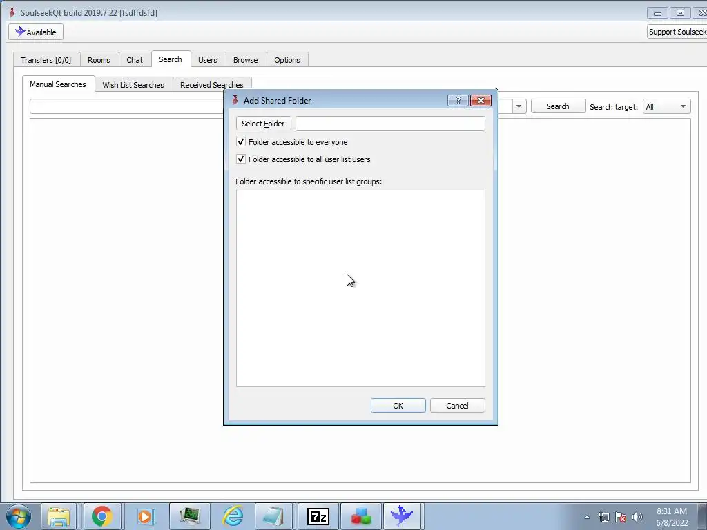Toggle Folder accessible to all user list users
The image size is (707, 530).
(241, 159)
